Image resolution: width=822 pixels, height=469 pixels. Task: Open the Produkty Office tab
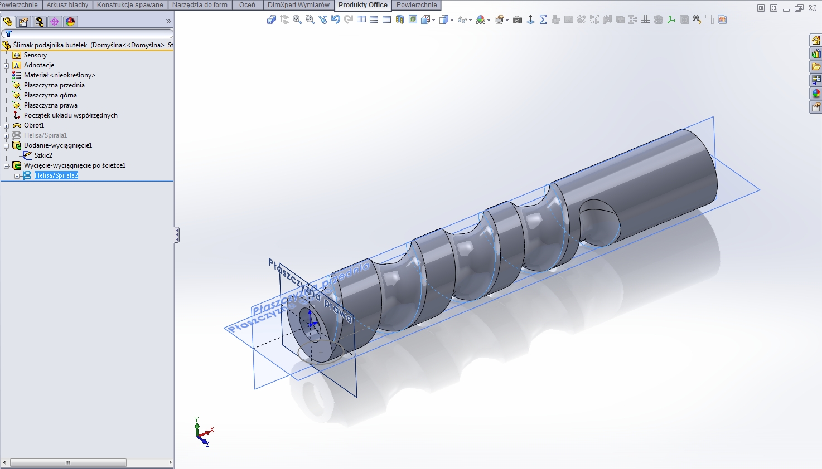coord(362,4)
